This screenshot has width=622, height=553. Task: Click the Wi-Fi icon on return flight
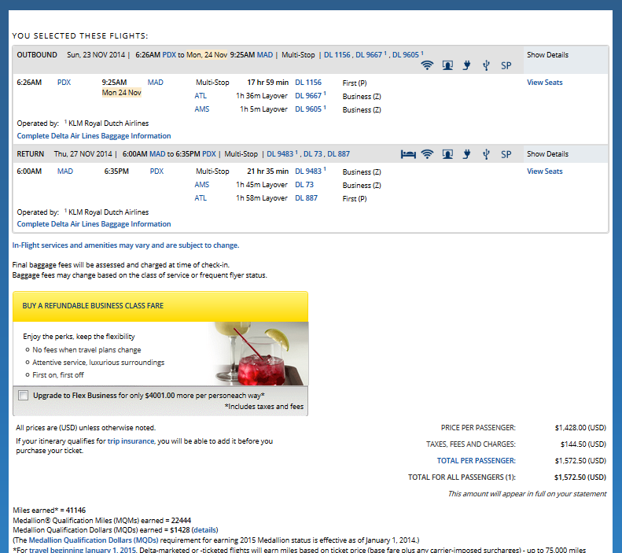coord(427,154)
